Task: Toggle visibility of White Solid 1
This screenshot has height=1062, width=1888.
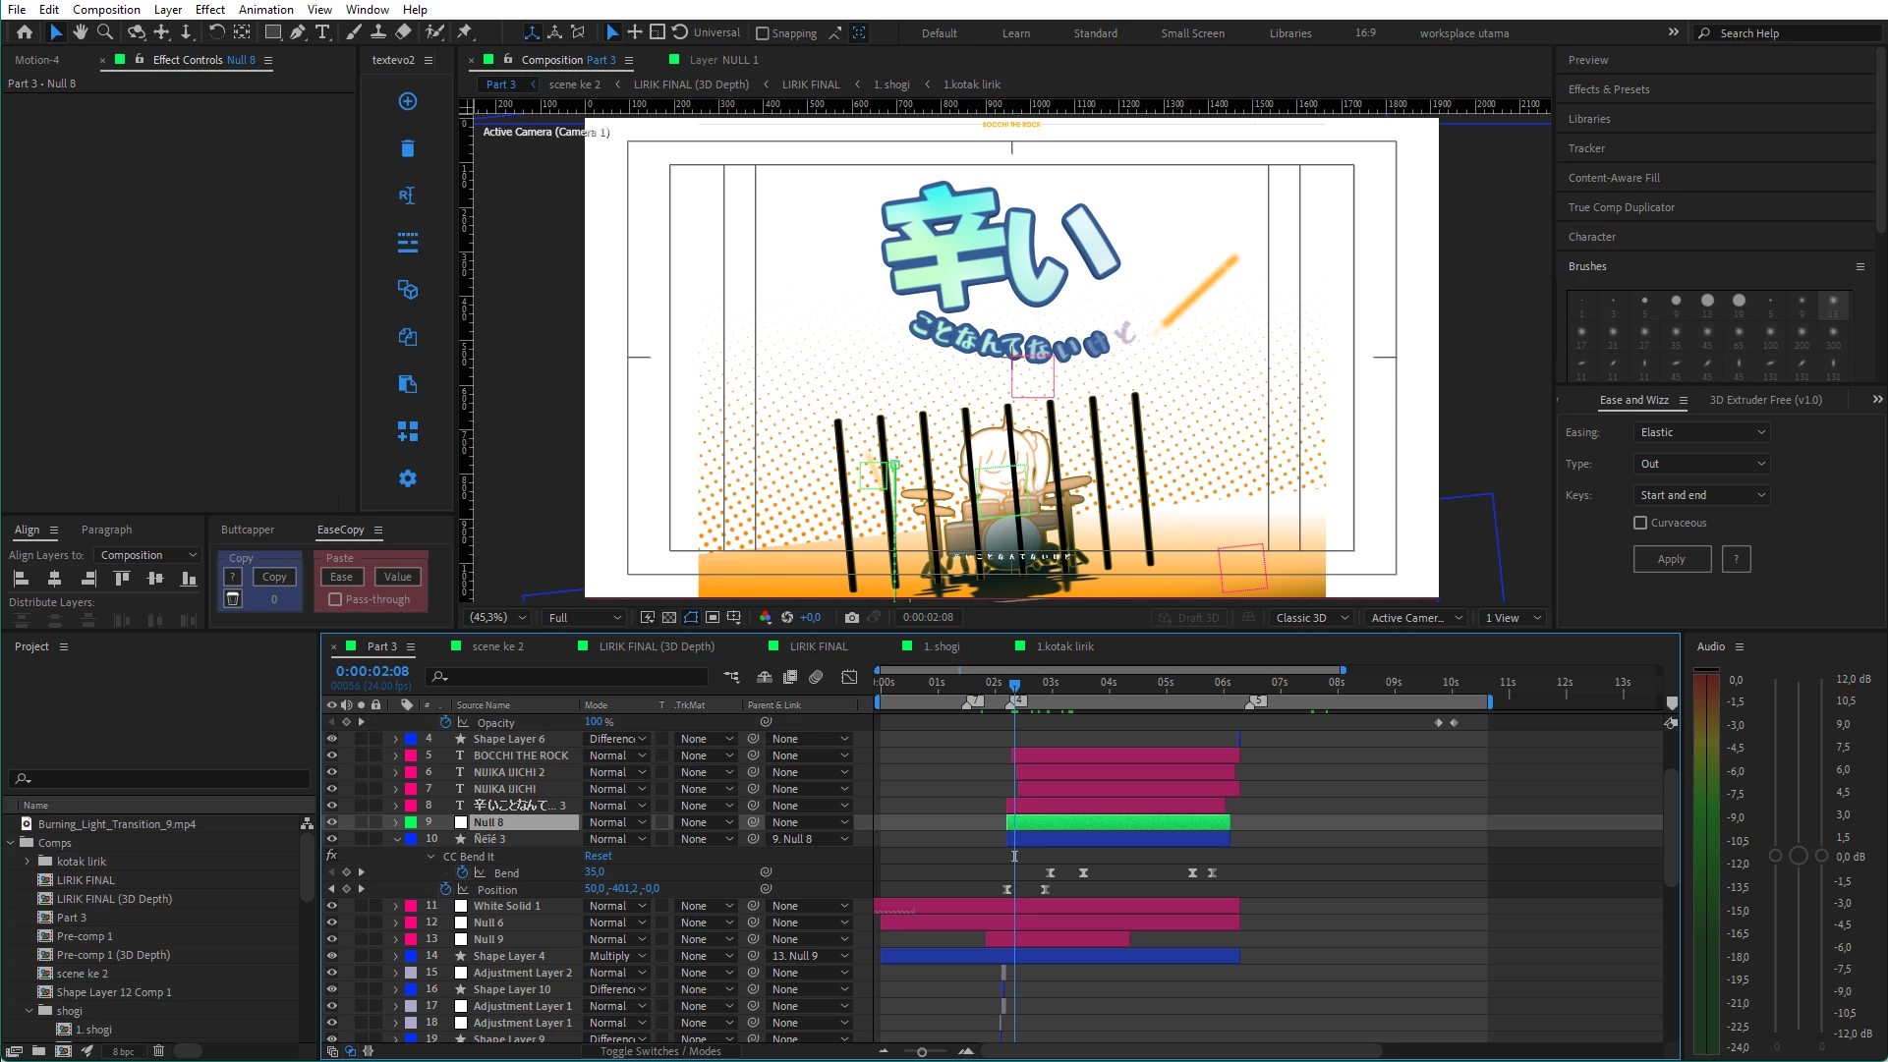Action: [x=331, y=906]
